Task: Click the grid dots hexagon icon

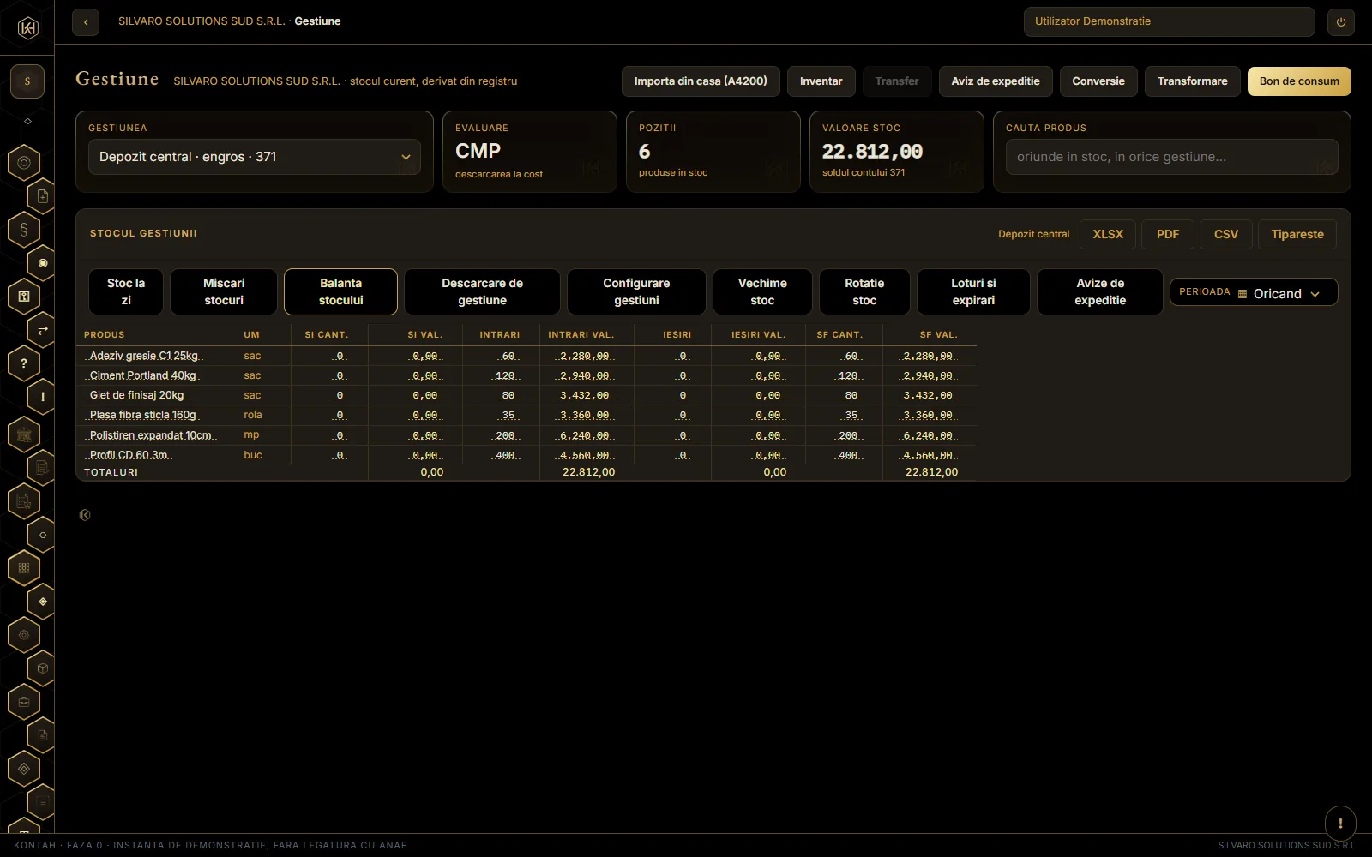Action: pyautogui.click(x=24, y=568)
